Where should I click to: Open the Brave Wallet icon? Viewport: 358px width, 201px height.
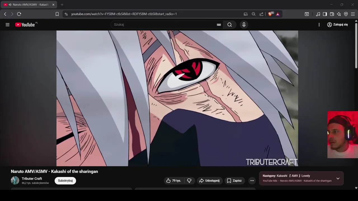tap(332, 14)
